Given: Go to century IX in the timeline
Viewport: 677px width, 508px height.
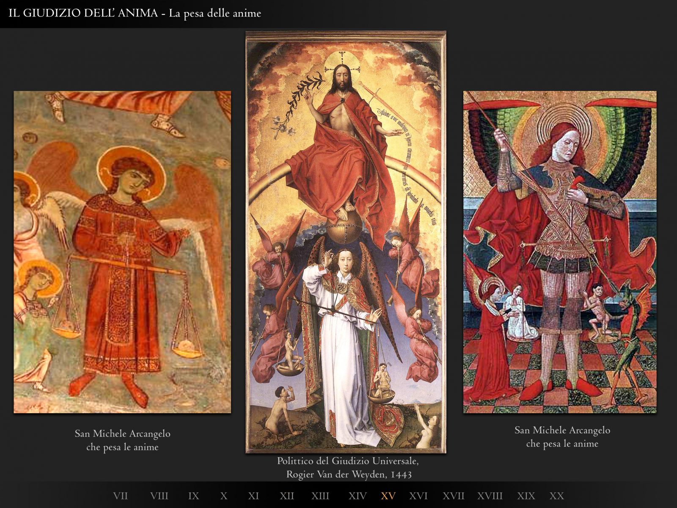Looking at the screenshot, I should [193, 496].
